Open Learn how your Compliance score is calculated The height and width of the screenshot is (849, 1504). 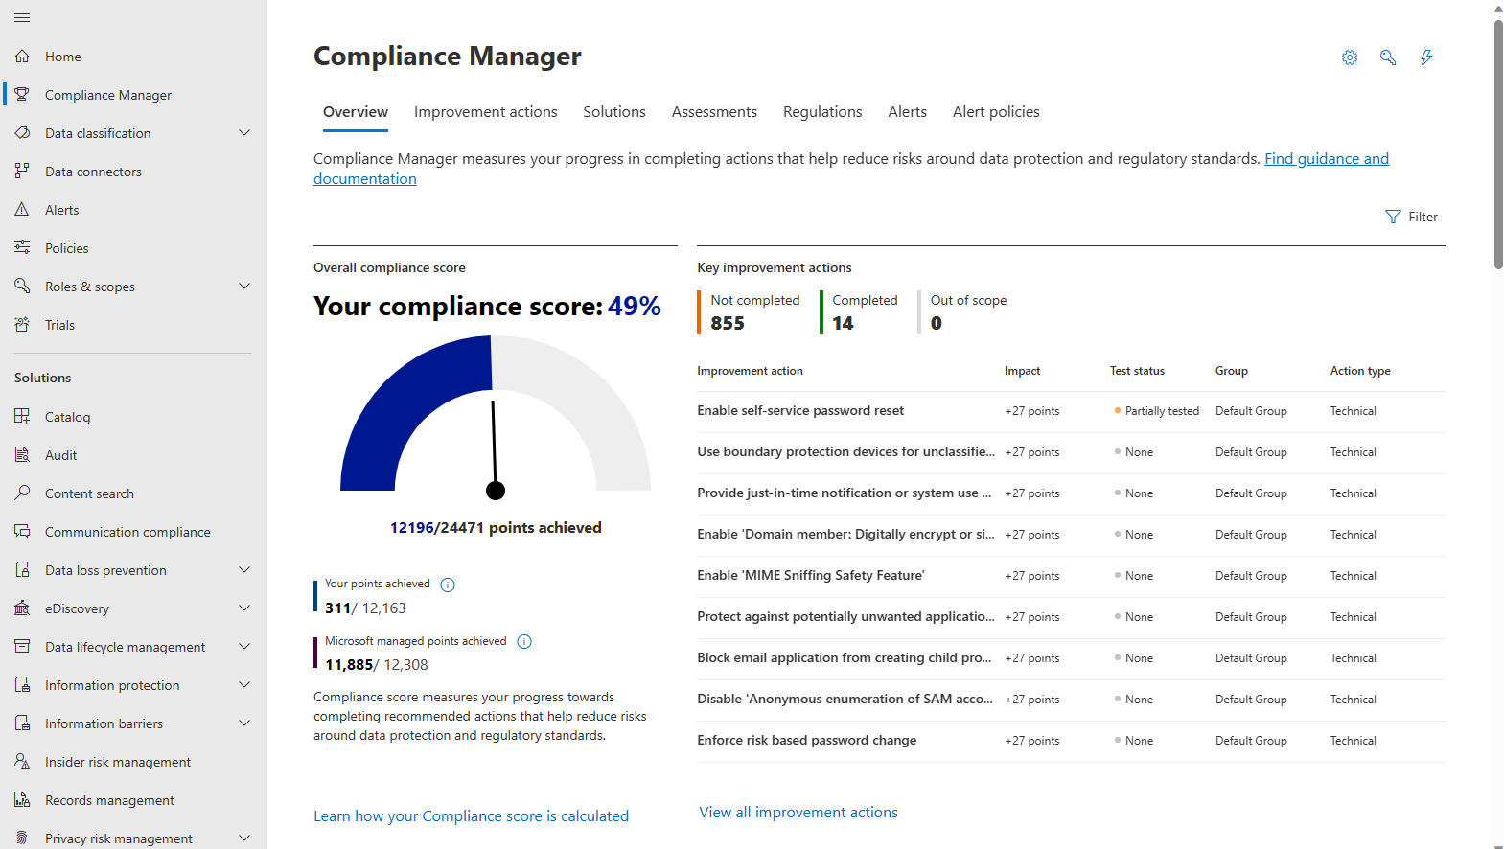coord(471,816)
